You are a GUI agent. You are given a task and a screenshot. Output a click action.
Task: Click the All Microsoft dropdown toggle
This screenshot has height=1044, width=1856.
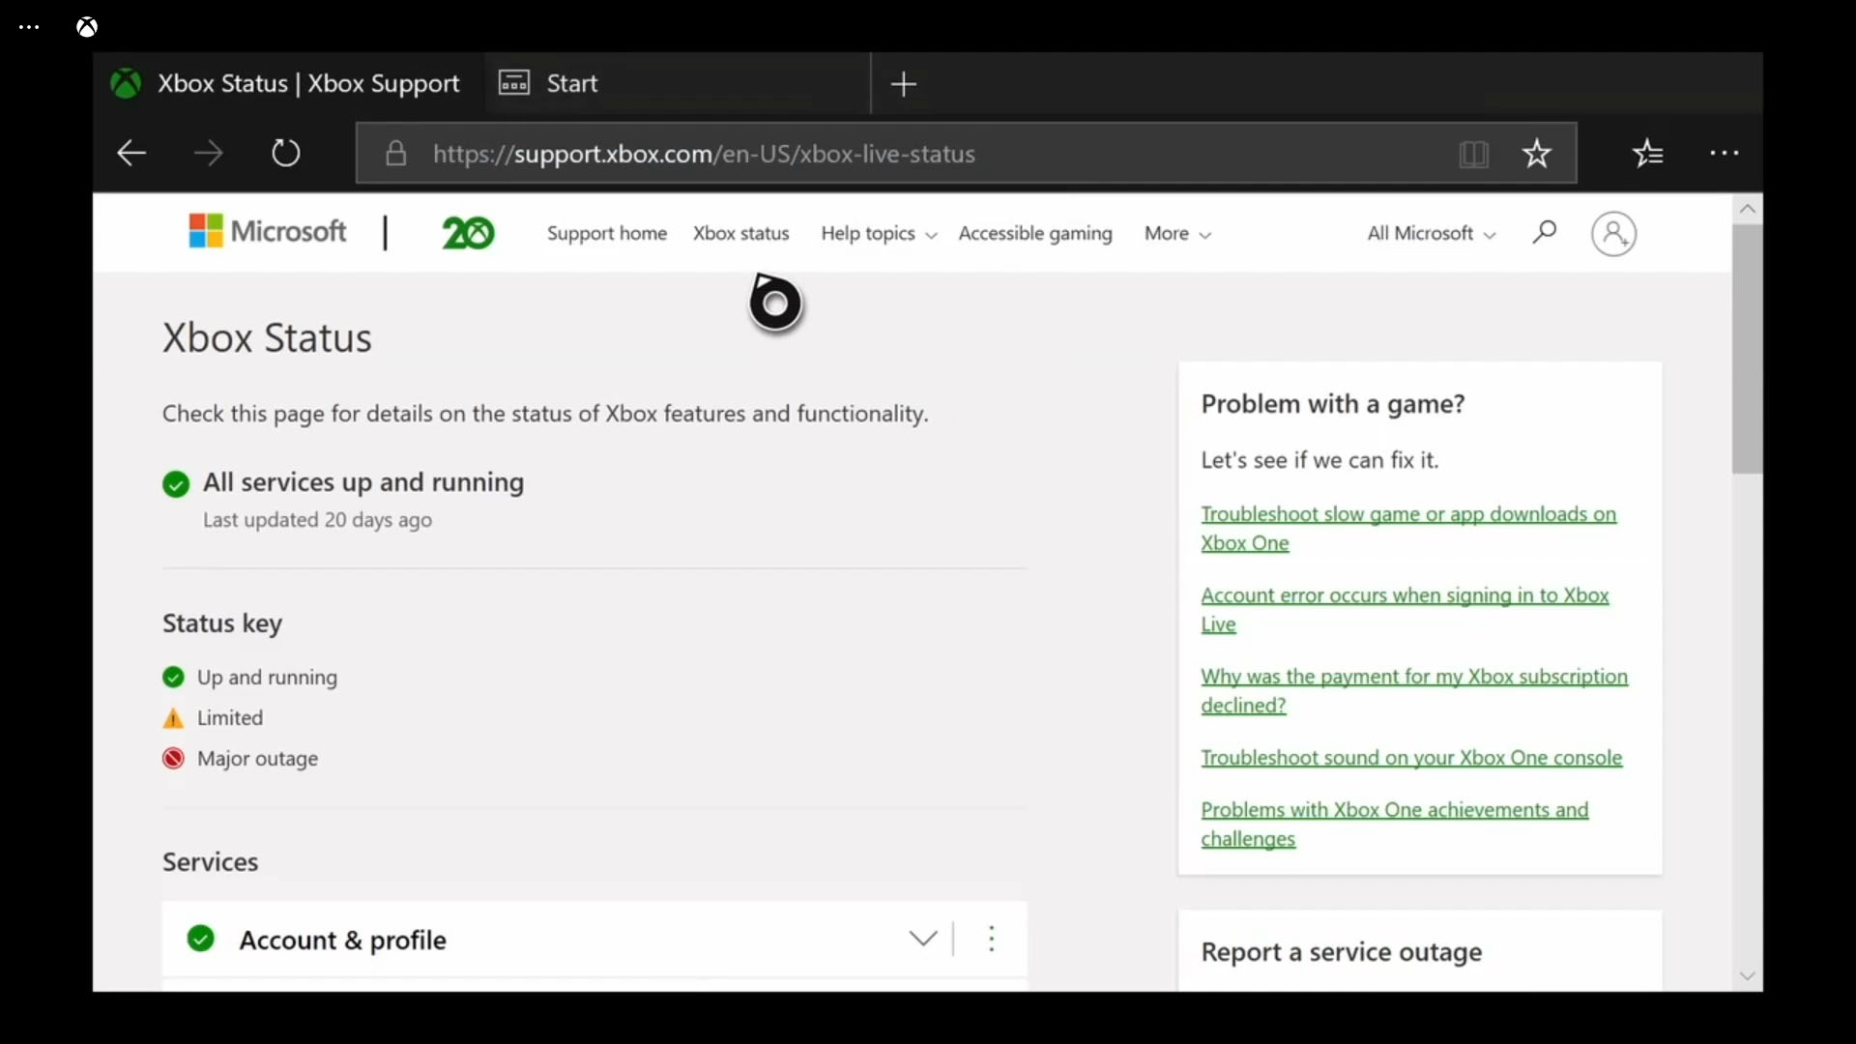(1427, 233)
